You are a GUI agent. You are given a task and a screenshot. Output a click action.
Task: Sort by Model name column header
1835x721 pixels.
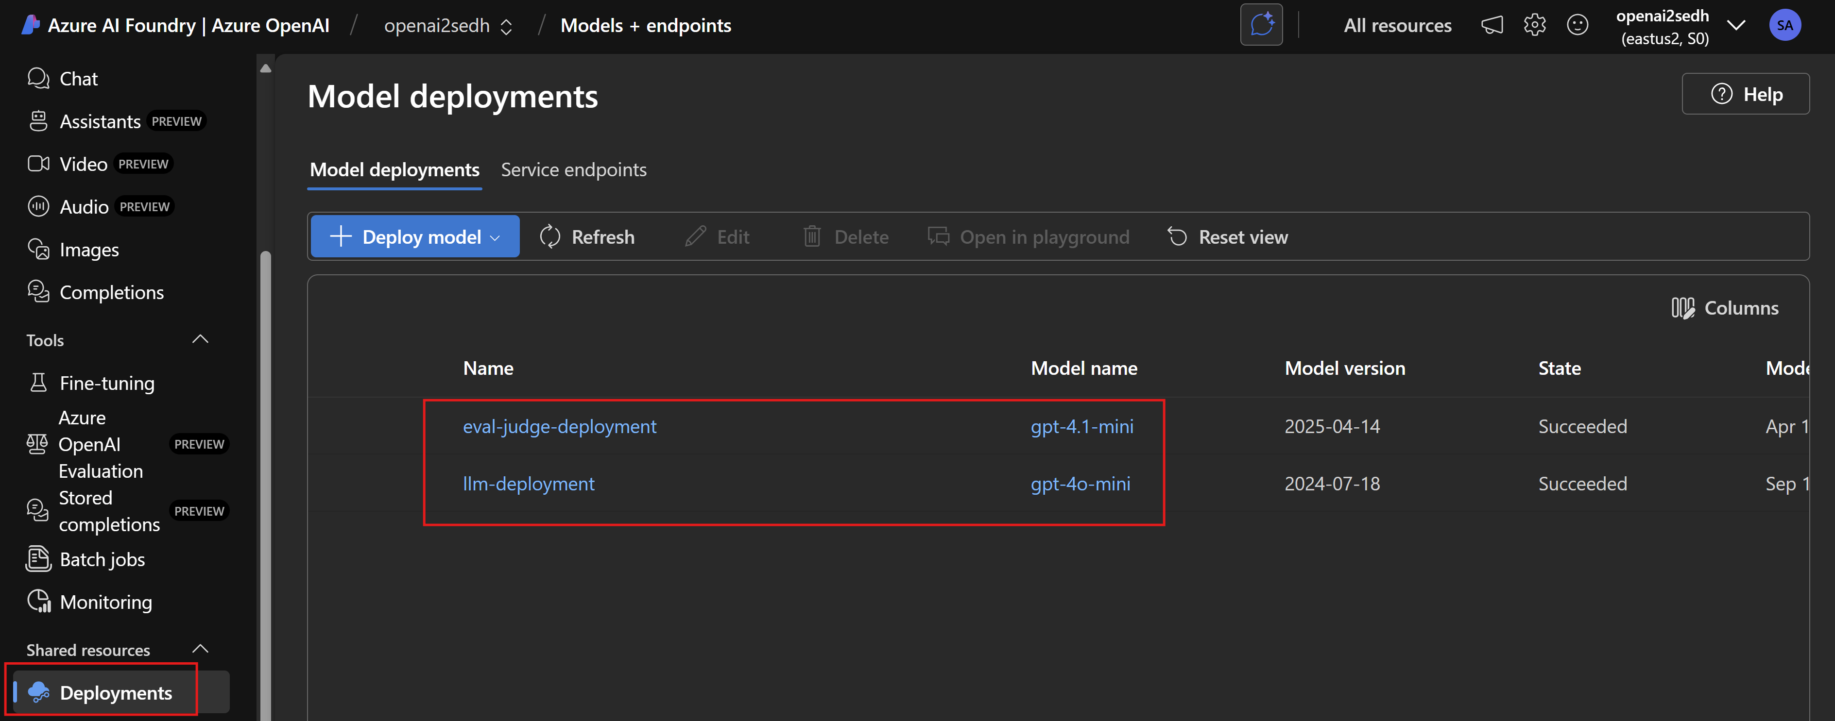tap(1083, 368)
